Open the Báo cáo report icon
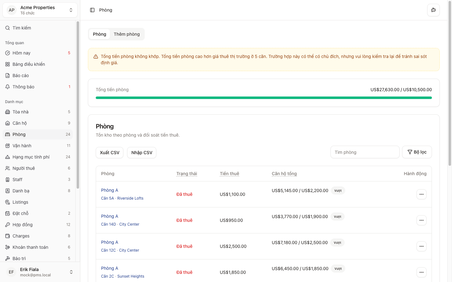 tap(8, 76)
